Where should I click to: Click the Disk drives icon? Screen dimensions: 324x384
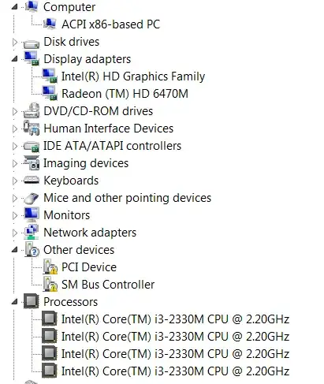click(32, 43)
